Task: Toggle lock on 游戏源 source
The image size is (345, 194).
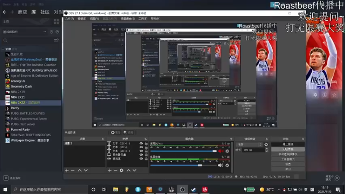Action: pyautogui.click(x=146, y=159)
